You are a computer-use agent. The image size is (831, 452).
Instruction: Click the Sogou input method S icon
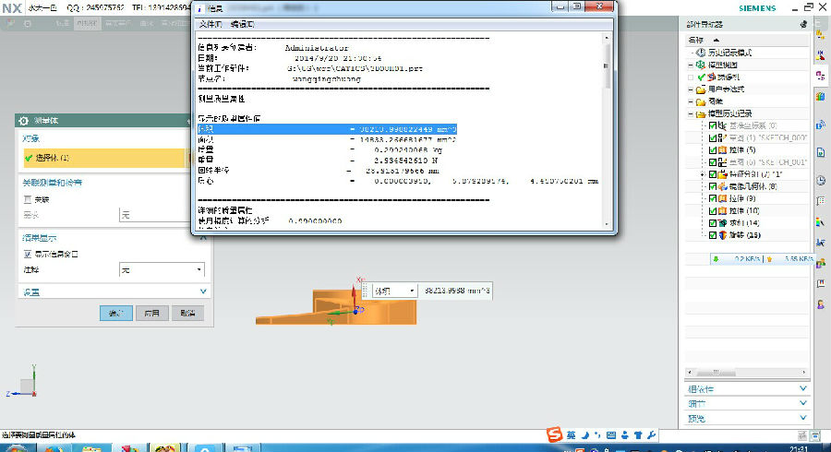[x=554, y=434]
